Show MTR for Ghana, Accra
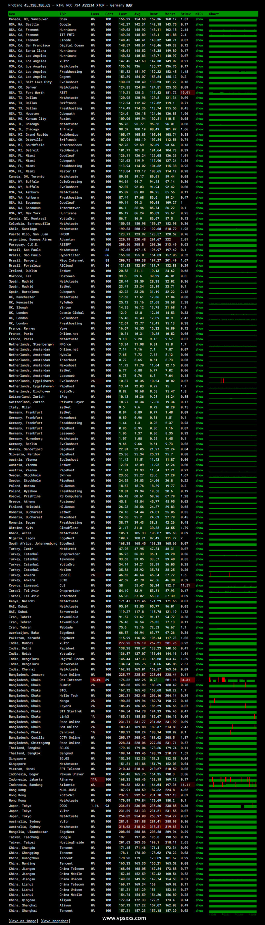Viewport: 265px width, 925px height. (199, 533)
